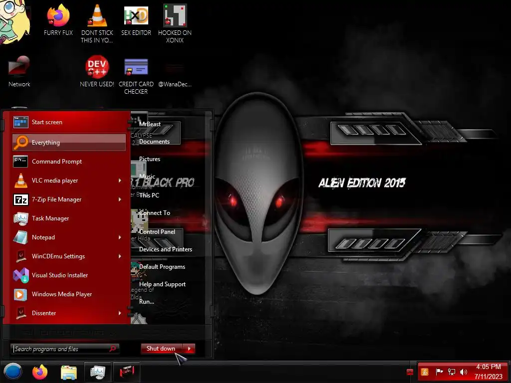Click the search magnifier in the start search box

(x=113, y=349)
